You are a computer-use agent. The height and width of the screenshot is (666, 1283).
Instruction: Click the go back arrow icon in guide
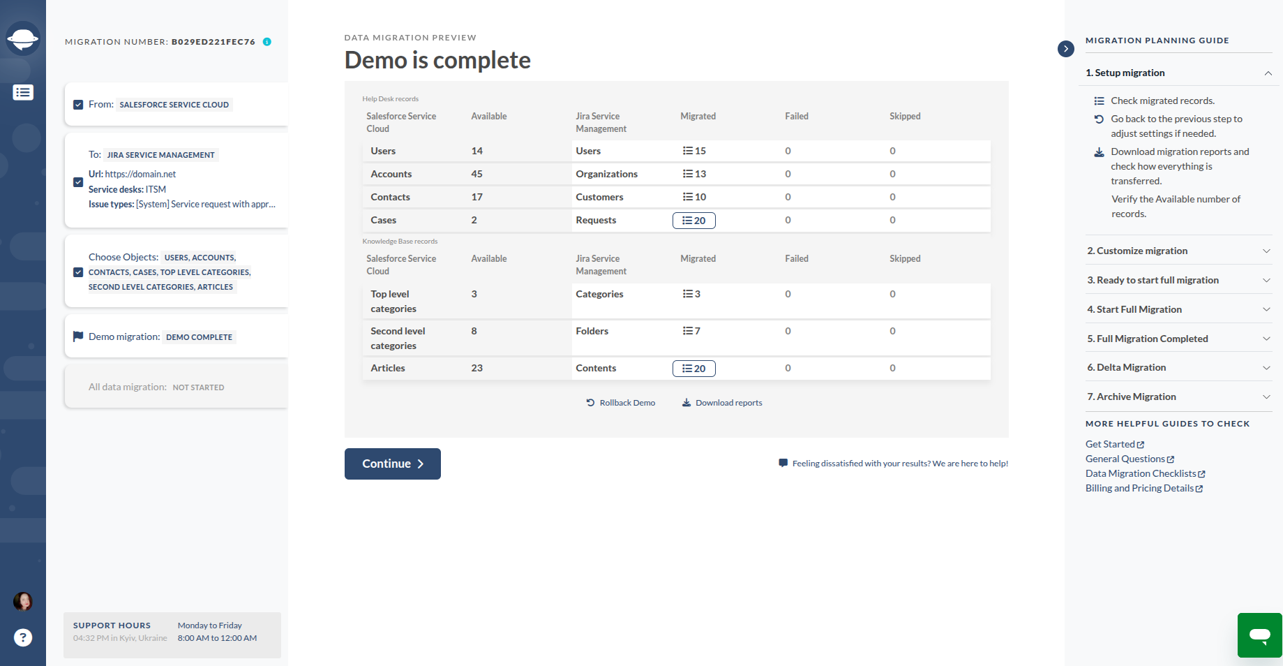click(1100, 119)
